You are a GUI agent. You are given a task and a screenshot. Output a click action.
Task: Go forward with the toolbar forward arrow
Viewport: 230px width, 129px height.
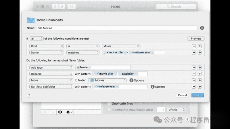tap(62, 6)
